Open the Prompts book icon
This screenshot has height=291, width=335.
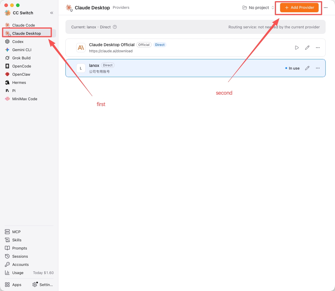(x=7, y=248)
